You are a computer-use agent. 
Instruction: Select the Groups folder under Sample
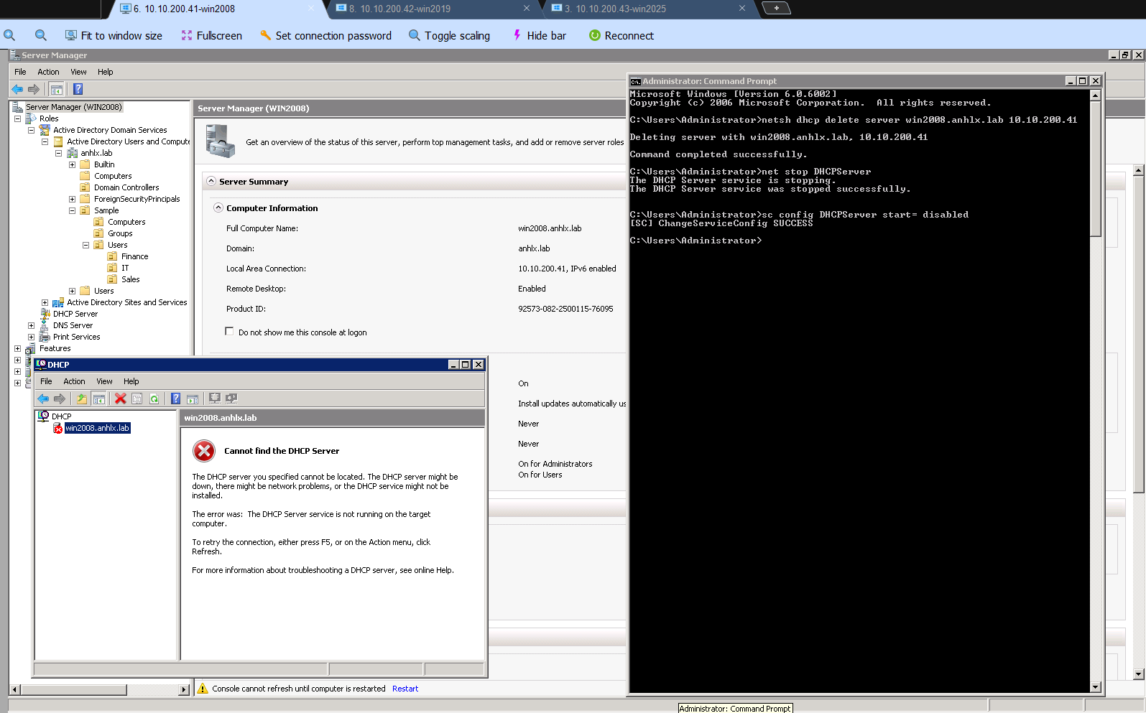click(x=120, y=233)
